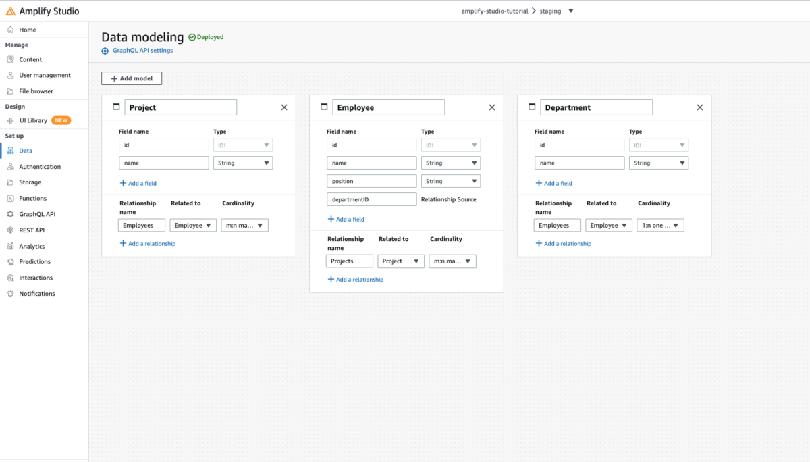Image resolution: width=810 pixels, height=462 pixels.
Task: Open Project's m:n cardinality dropdown
Action: click(245, 226)
